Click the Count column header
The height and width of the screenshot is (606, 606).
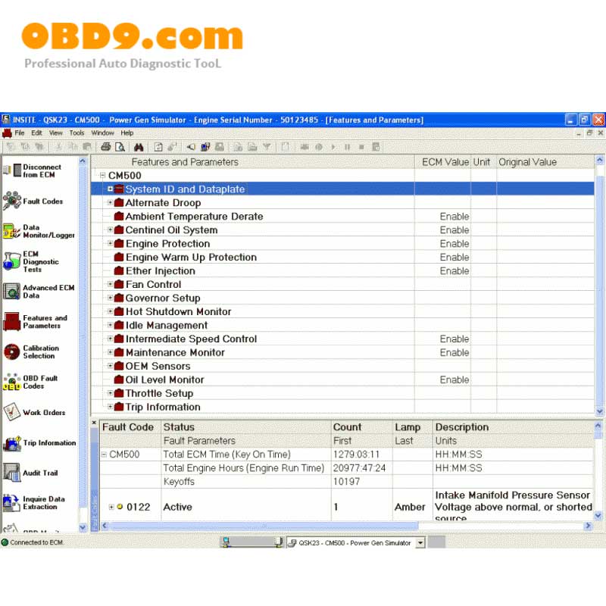[x=362, y=427]
